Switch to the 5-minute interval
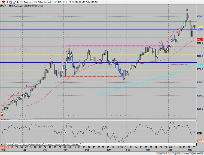Viewport: 204px width, 155px height. pos(71,2)
